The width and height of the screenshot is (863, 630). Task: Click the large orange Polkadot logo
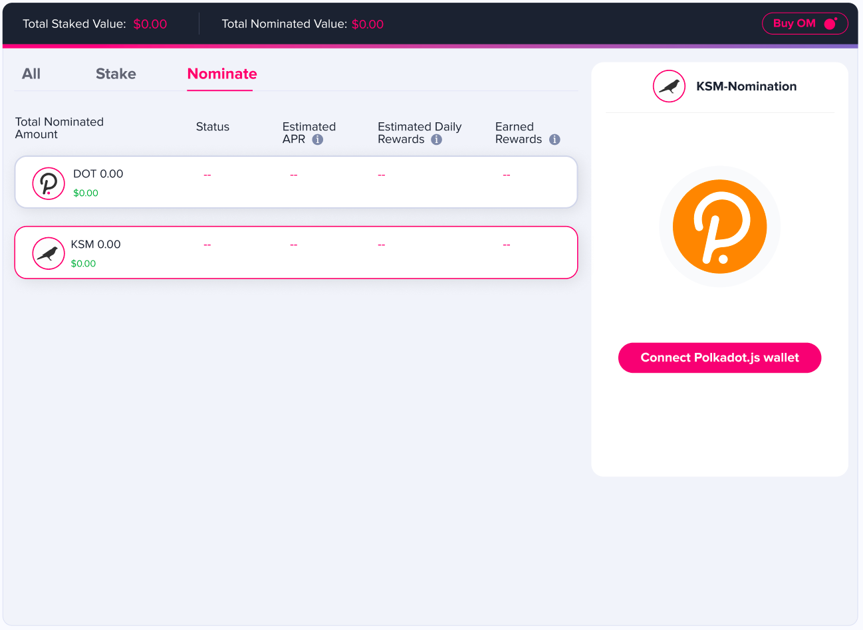(x=719, y=227)
